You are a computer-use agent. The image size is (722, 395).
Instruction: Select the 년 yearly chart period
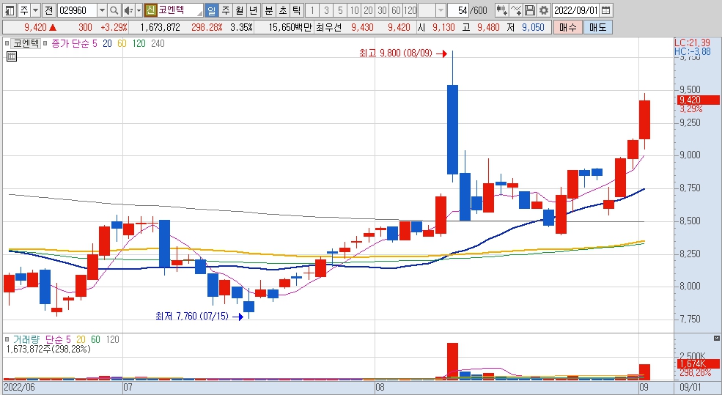(x=253, y=10)
